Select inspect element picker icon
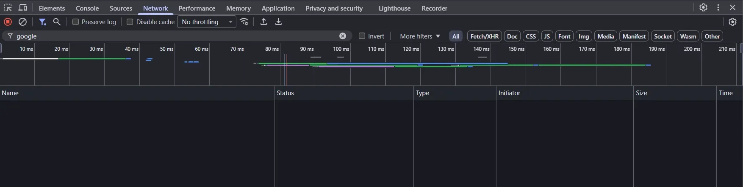Screen dimensions: 743x187 tap(8, 8)
